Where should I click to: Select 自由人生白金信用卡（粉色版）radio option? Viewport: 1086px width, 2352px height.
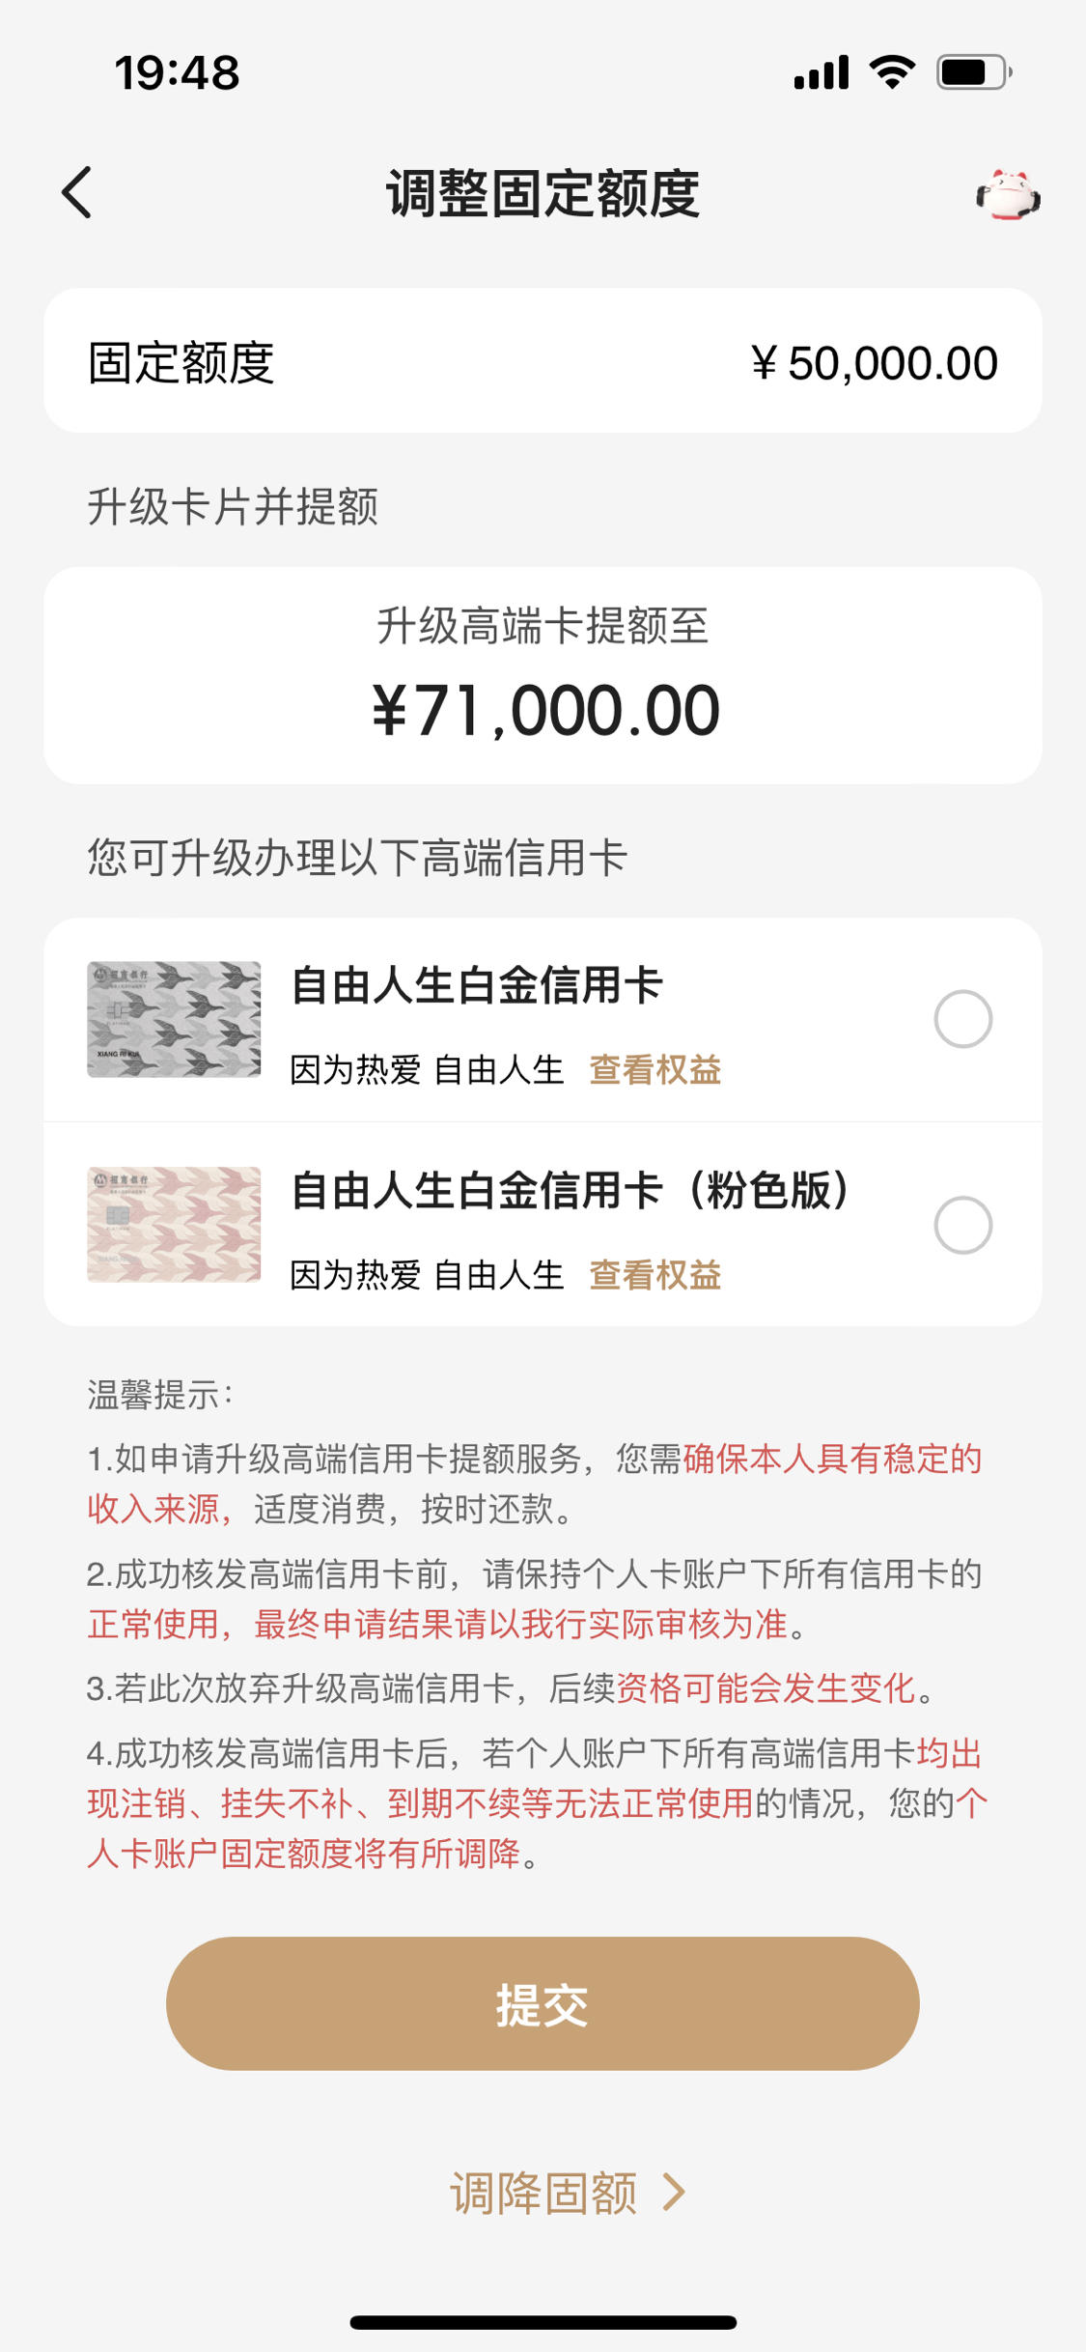(x=962, y=1225)
